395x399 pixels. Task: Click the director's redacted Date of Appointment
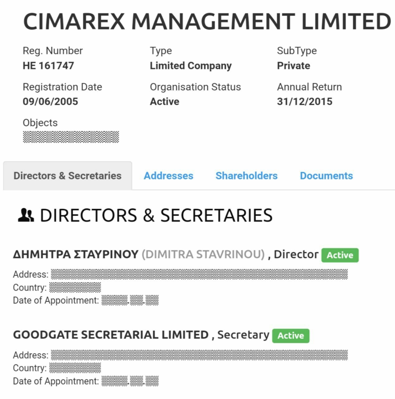click(x=130, y=300)
